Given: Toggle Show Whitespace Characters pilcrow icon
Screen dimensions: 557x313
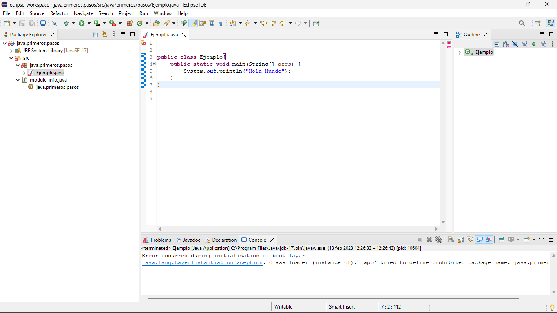Looking at the screenshot, I should (221, 24).
